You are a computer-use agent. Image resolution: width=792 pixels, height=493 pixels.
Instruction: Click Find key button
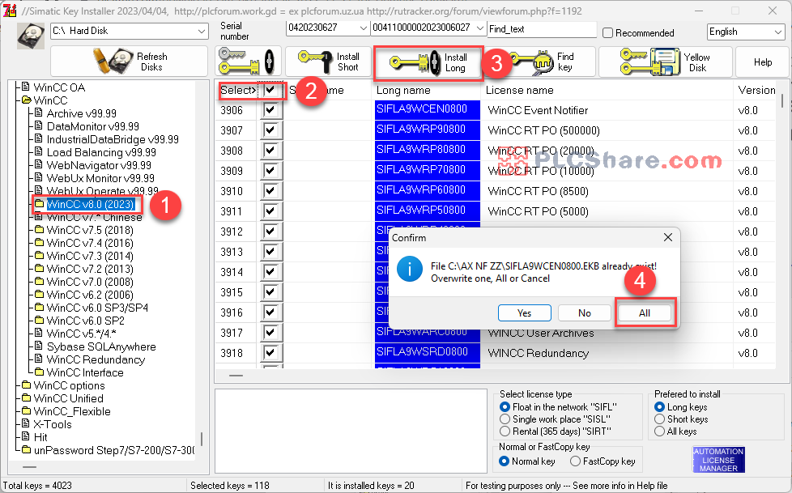click(543, 62)
